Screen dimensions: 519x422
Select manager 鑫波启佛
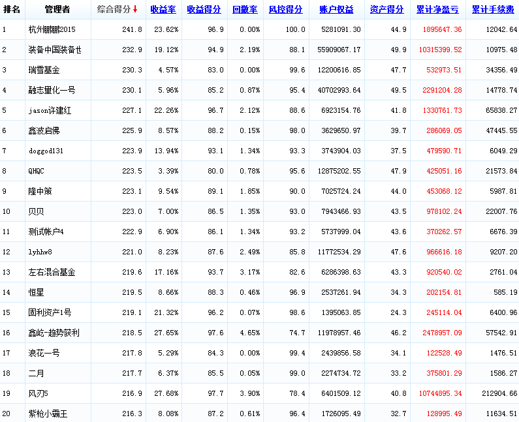(44, 130)
